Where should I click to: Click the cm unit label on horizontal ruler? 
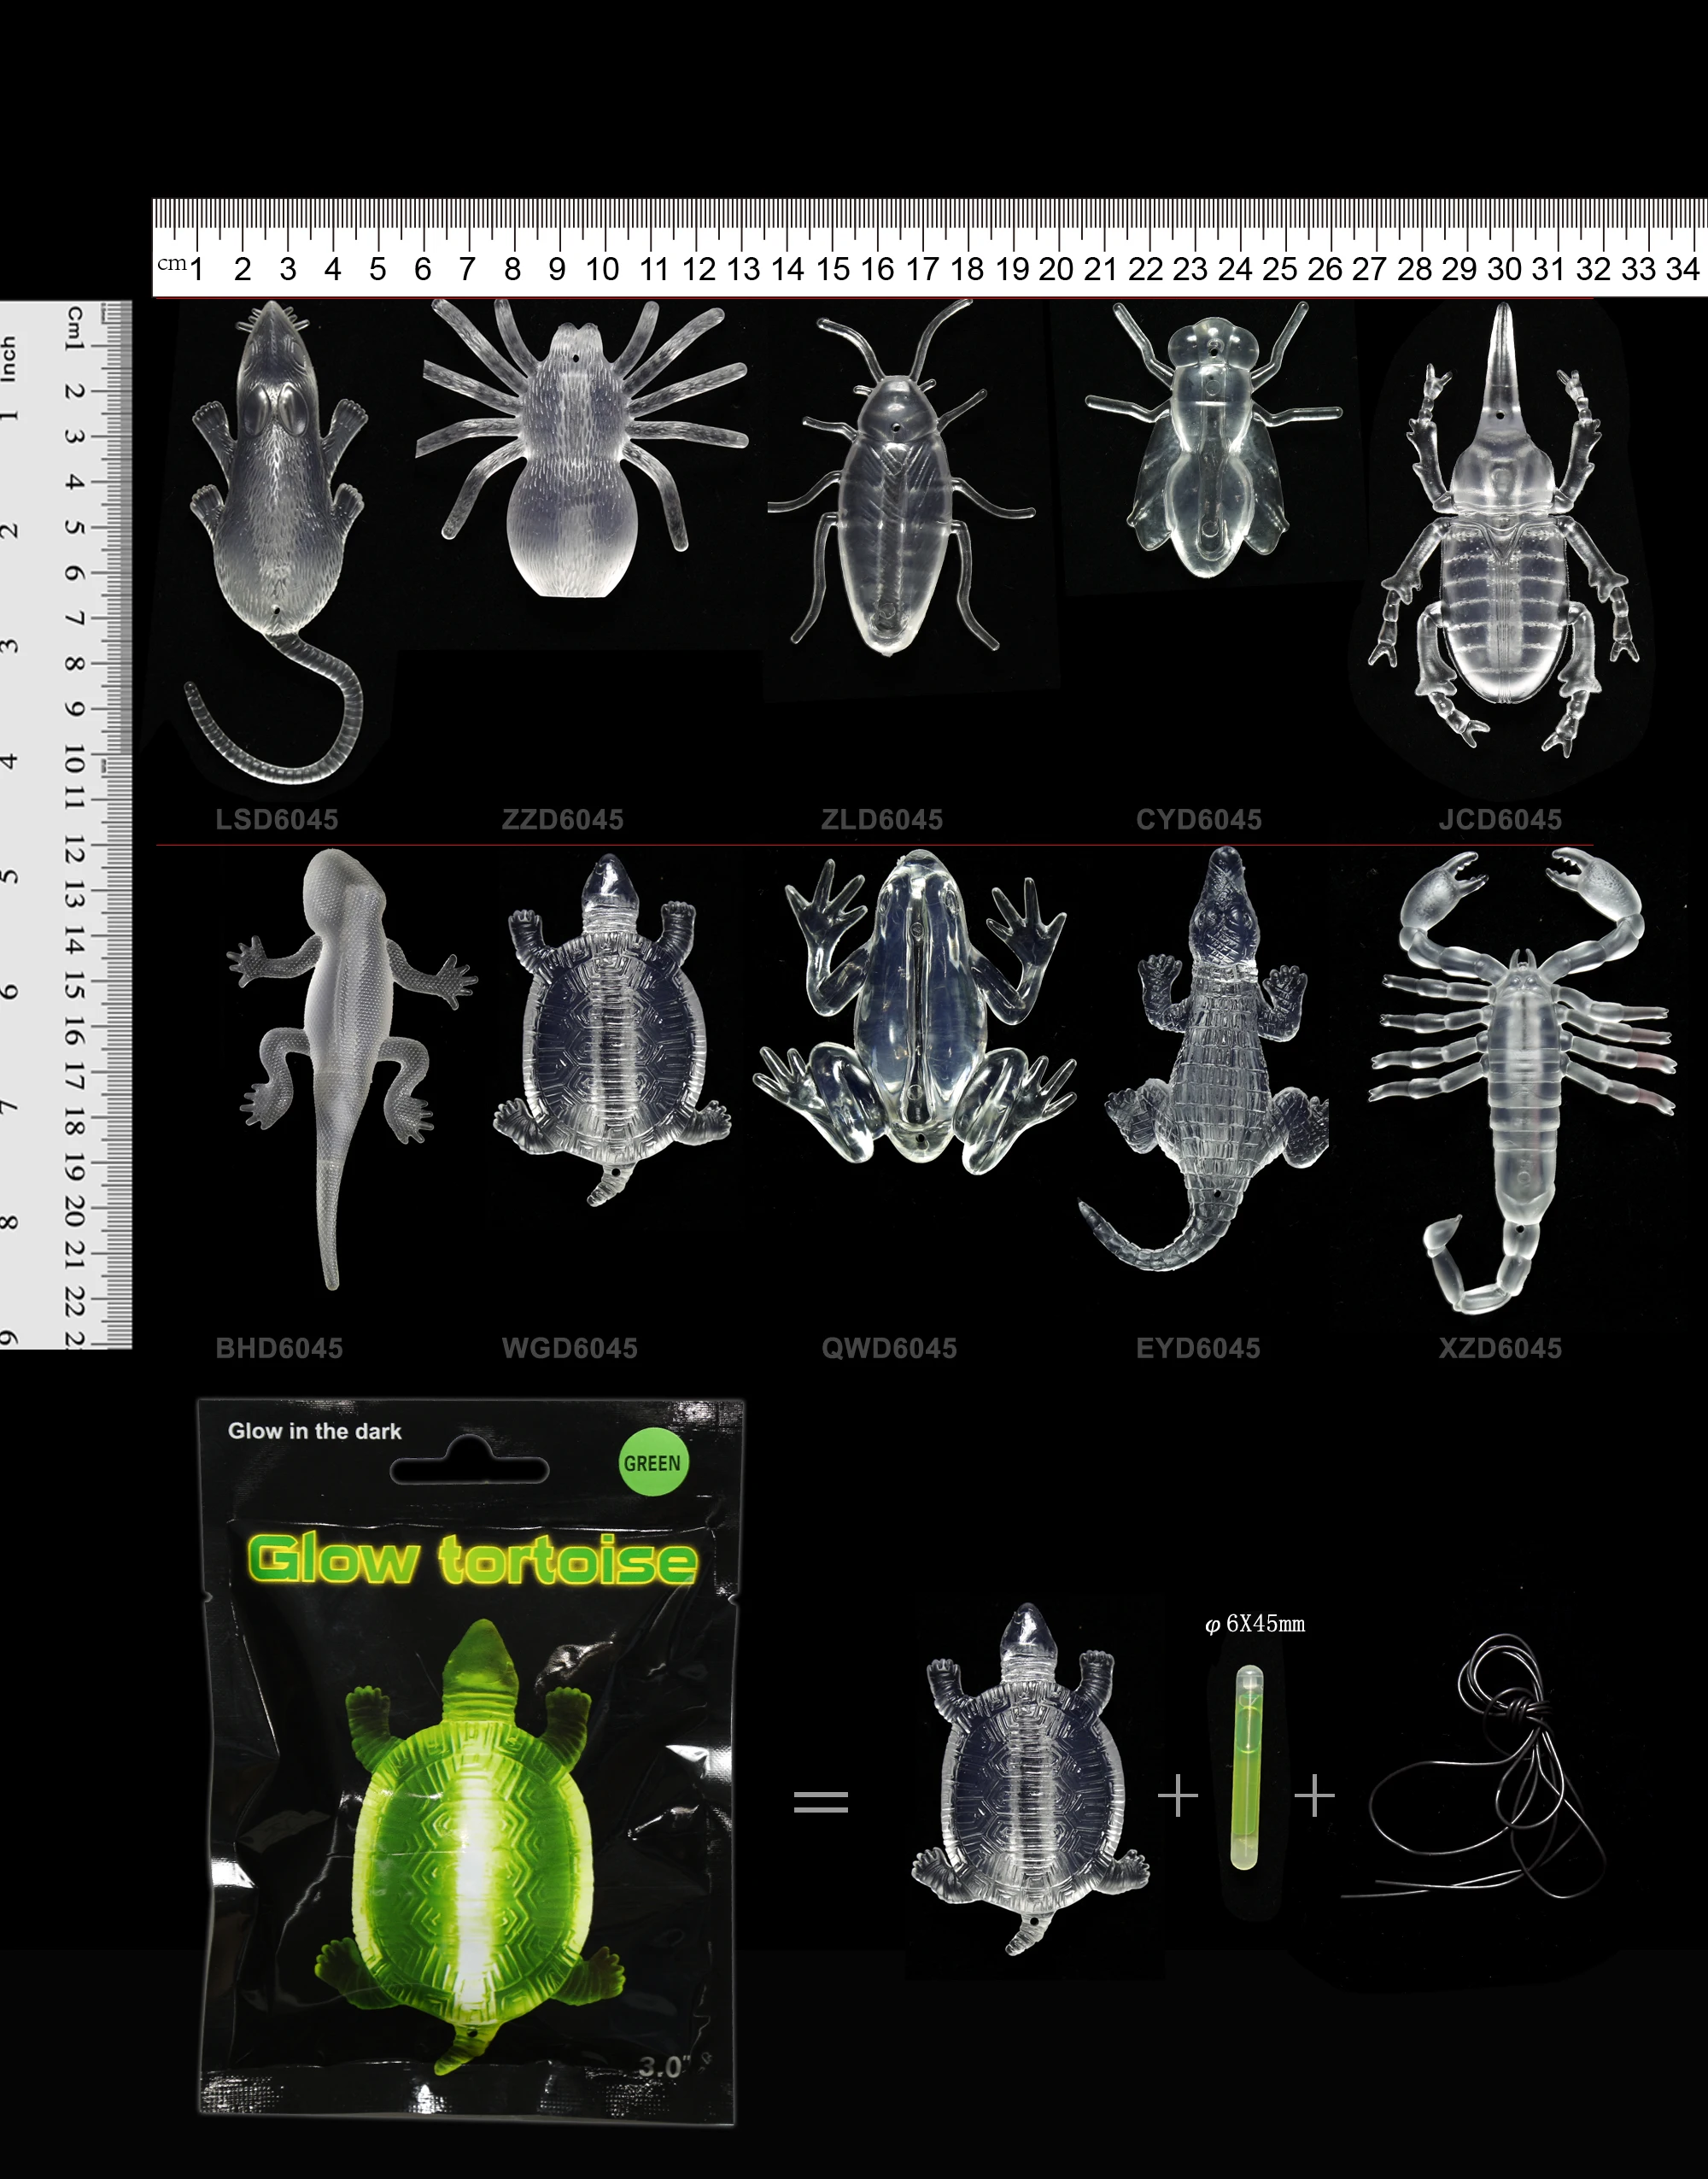point(172,264)
